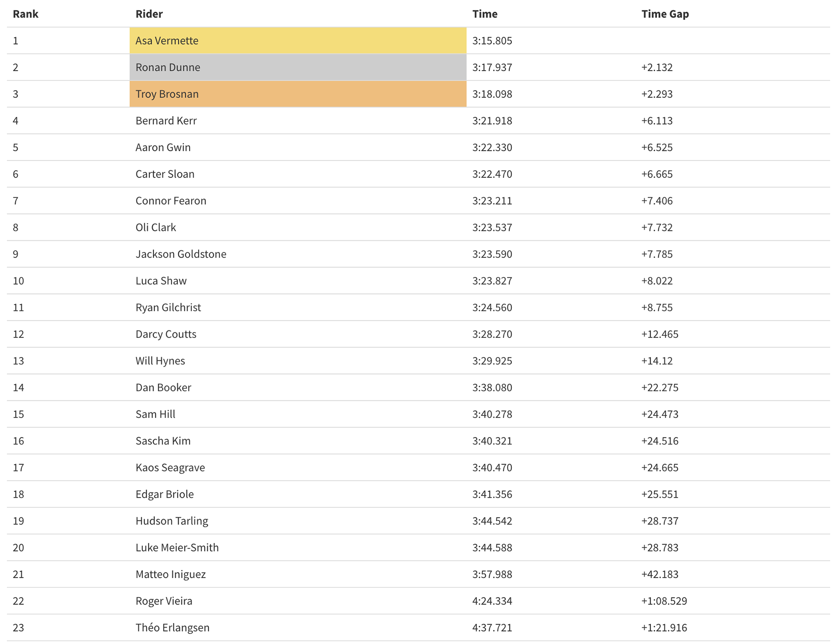Click rider name Kaos Seagrave
This screenshot has width=833, height=642.
(170, 467)
